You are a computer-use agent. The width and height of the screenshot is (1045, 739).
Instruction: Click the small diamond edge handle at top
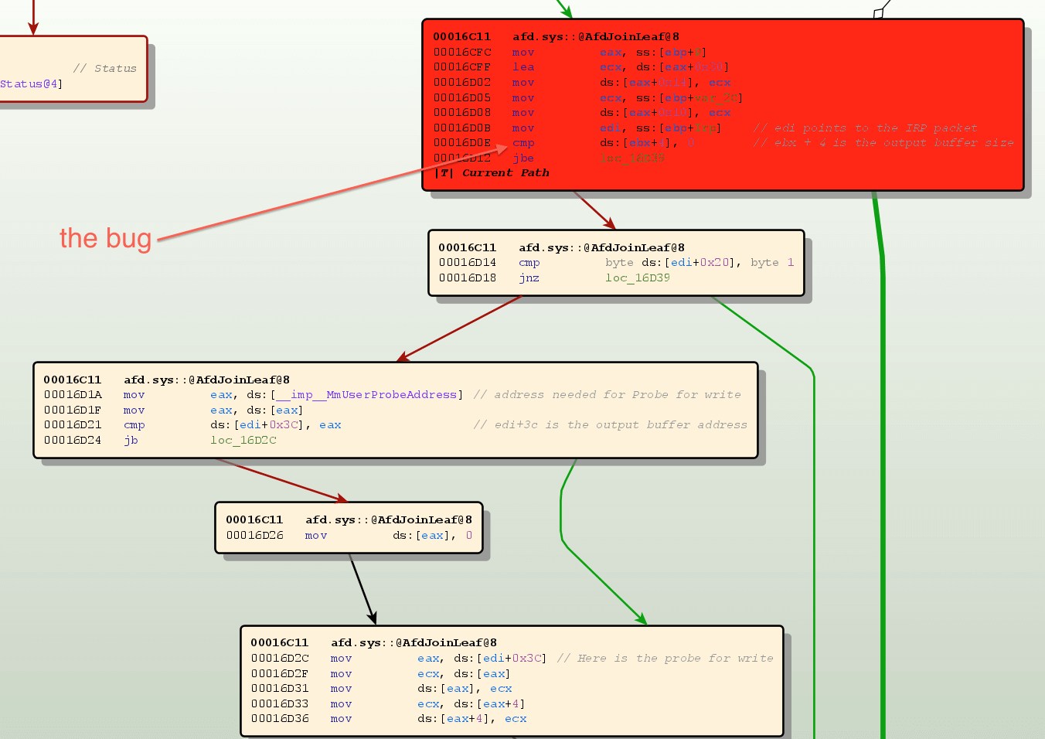click(x=878, y=13)
